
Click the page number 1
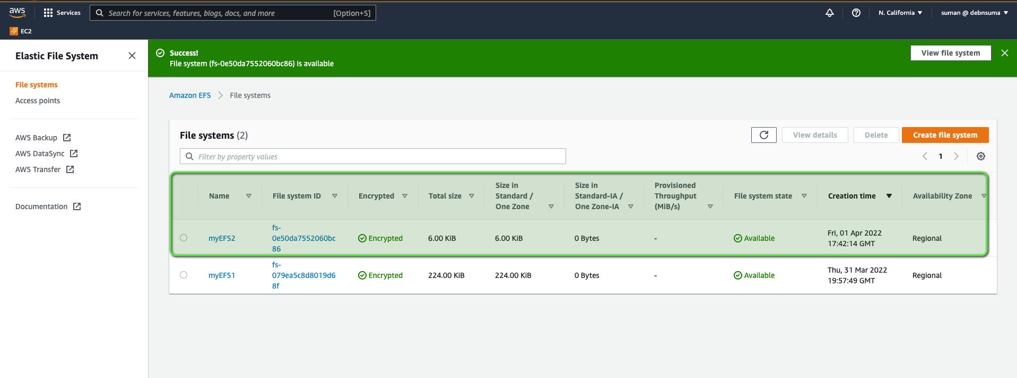coord(941,156)
